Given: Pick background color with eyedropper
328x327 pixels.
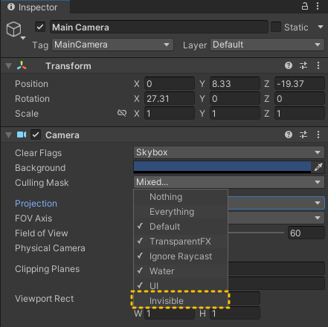Looking at the screenshot, I should click(x=318, y=167).
